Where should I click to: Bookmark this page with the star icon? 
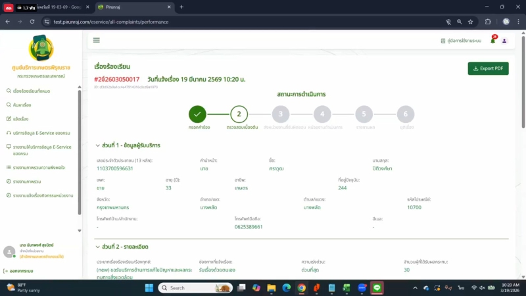[471, 21]
